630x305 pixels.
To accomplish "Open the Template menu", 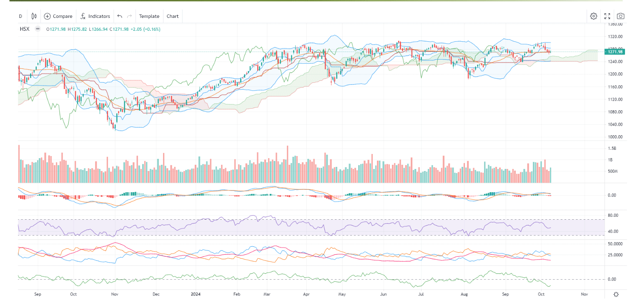I will point(149,16).
